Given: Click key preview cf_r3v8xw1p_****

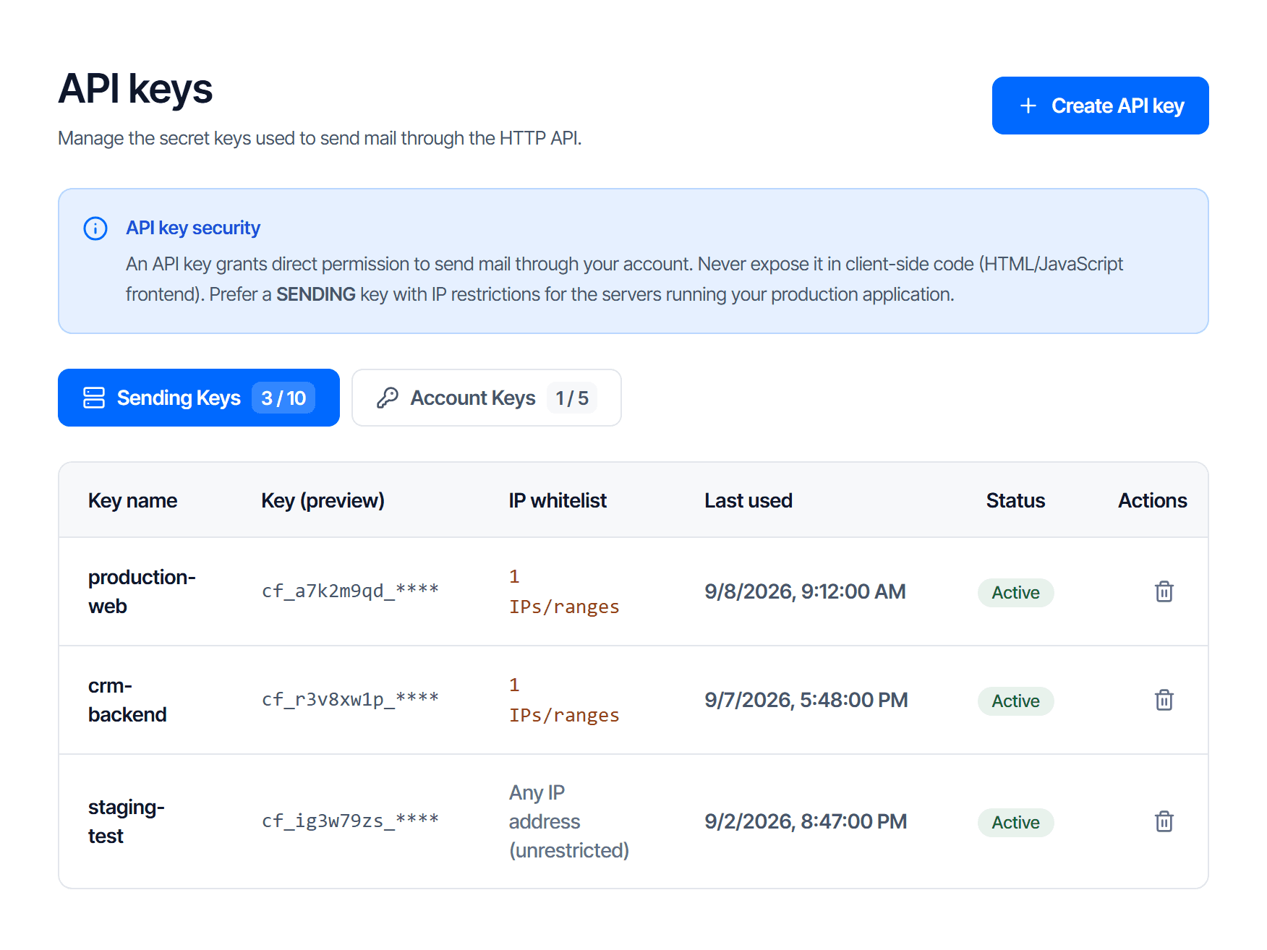Looking at the screenshot, I should pyautogui.click(x=350, y=699).
